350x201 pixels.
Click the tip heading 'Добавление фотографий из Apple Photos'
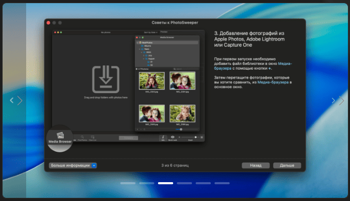pyautogui.click(x=250, y=39)
